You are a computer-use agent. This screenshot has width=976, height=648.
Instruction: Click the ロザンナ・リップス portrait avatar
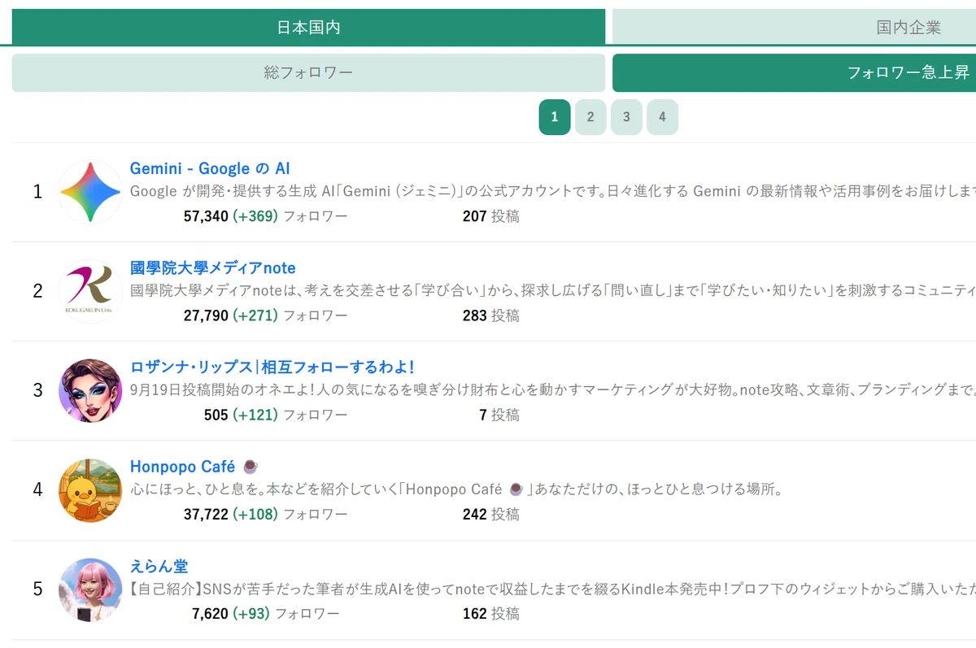[x=90, y=390]
